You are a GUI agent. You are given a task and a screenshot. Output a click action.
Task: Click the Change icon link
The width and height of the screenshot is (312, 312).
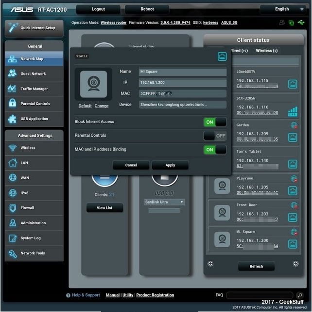102,106
